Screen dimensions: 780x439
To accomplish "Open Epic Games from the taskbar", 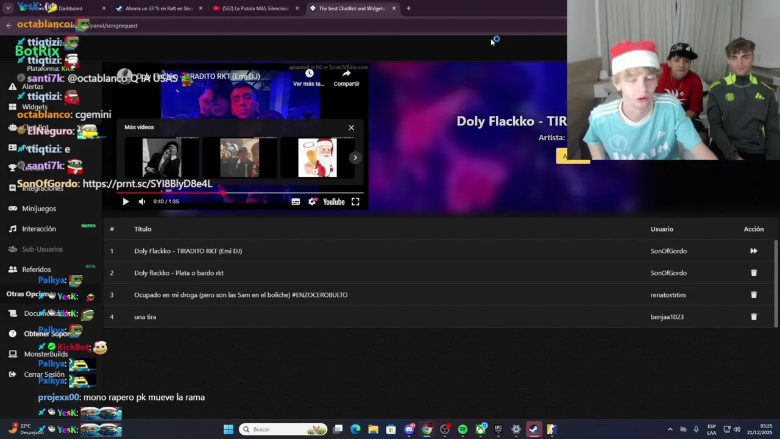I will point(498,429).
